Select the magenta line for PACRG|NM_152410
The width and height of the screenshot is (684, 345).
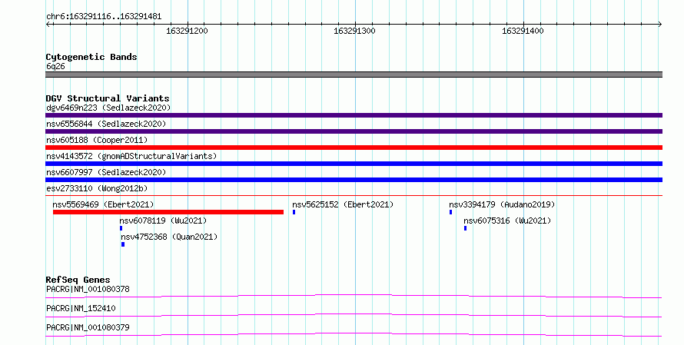tap(354, 315)
